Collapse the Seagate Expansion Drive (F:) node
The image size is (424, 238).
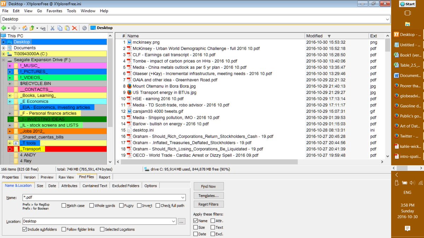pyautogui.click(x=4, y=60)
